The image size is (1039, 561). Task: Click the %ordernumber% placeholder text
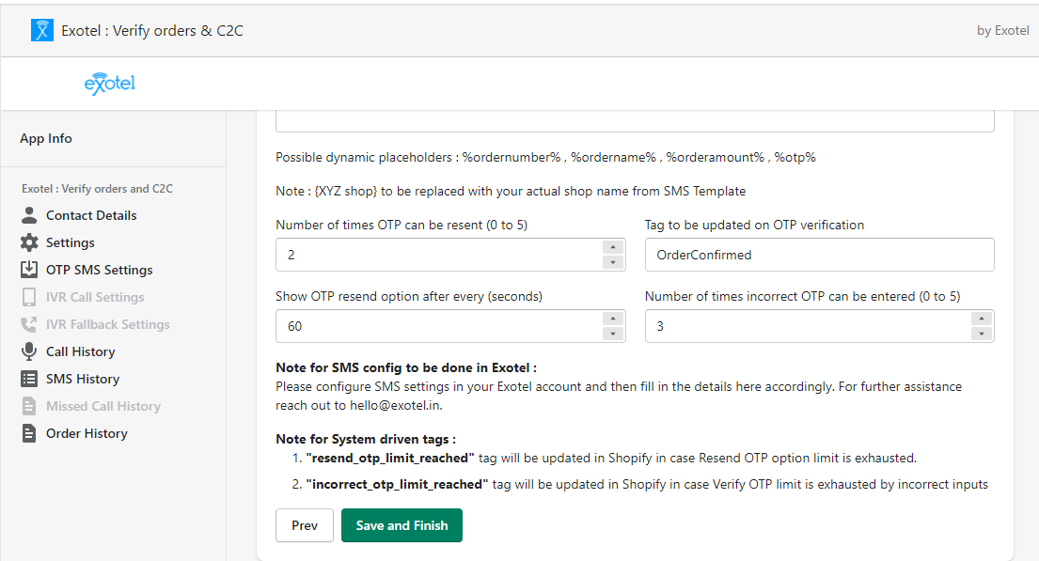click(x=512, y=157)
